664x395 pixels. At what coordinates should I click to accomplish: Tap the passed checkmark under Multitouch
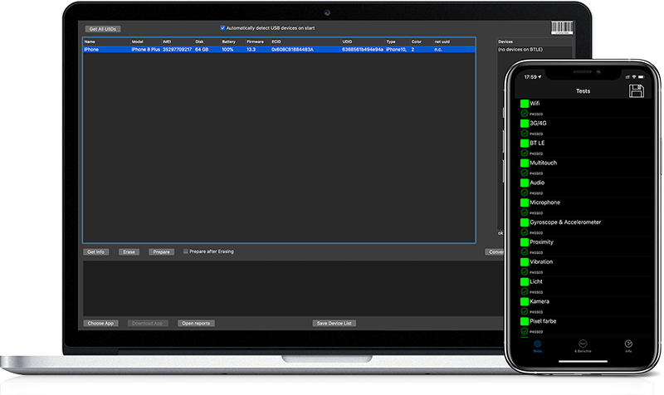point(525,173)
